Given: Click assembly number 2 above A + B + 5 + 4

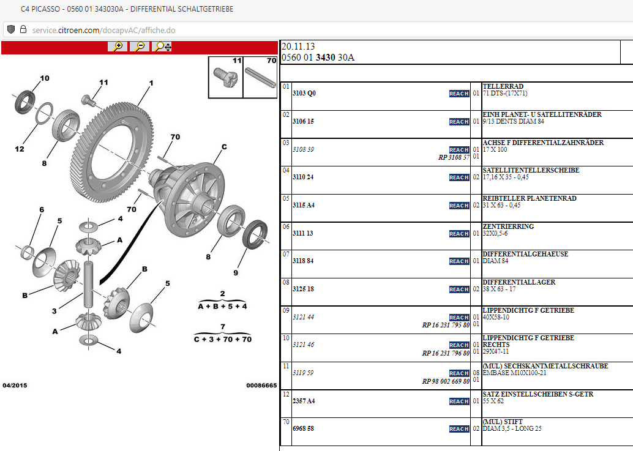Looking at the screenshot, I should click(222, 294).
